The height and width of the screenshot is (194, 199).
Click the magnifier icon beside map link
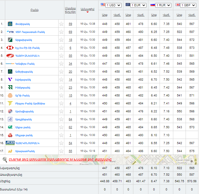(x=5, y=160)
